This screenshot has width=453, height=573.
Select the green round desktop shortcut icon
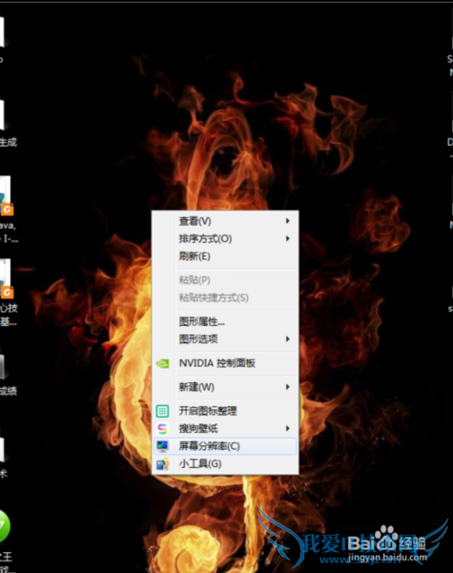[5, 526]
